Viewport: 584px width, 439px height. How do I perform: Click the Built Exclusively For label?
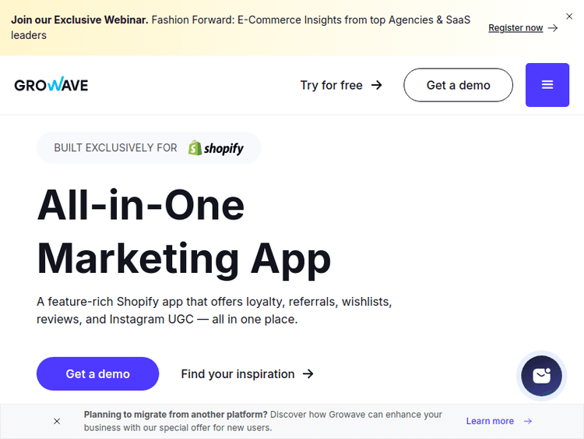(x=115, y=148)
